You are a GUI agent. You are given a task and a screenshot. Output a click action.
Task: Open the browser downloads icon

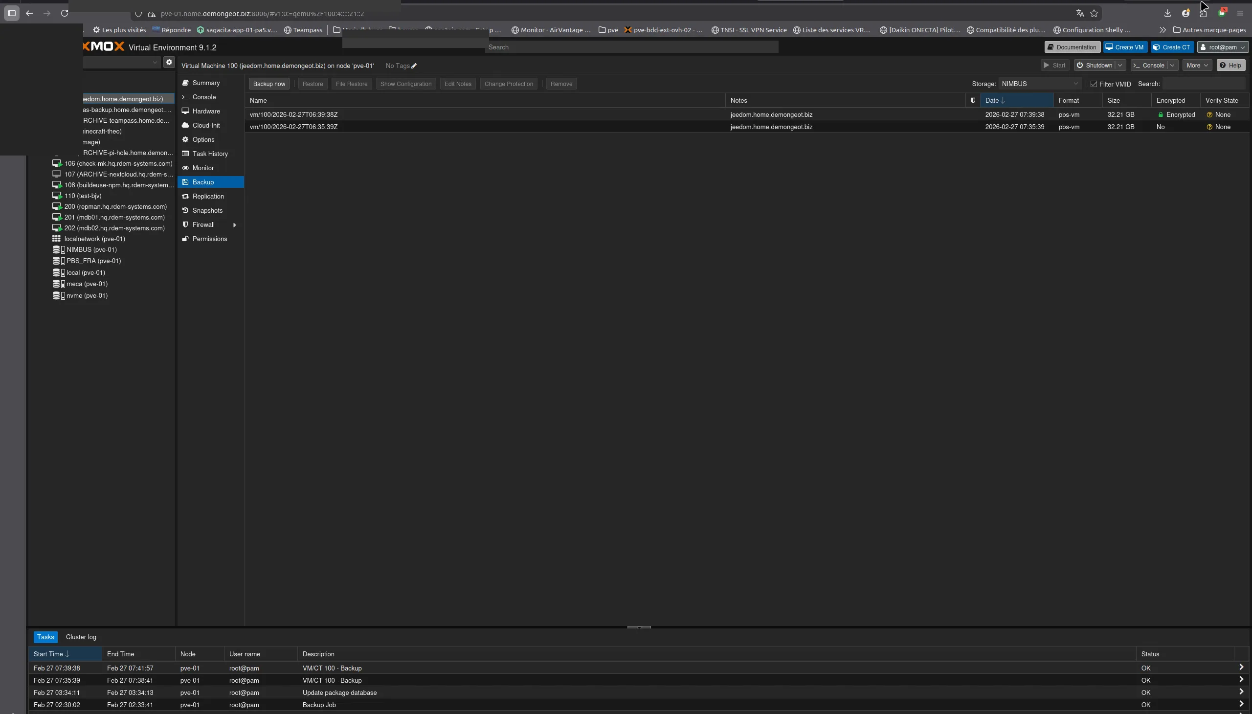pyautogui.click(x=1167, y=13)
